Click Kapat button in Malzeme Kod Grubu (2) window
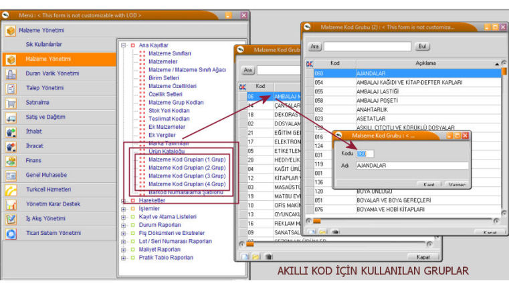 490,232
